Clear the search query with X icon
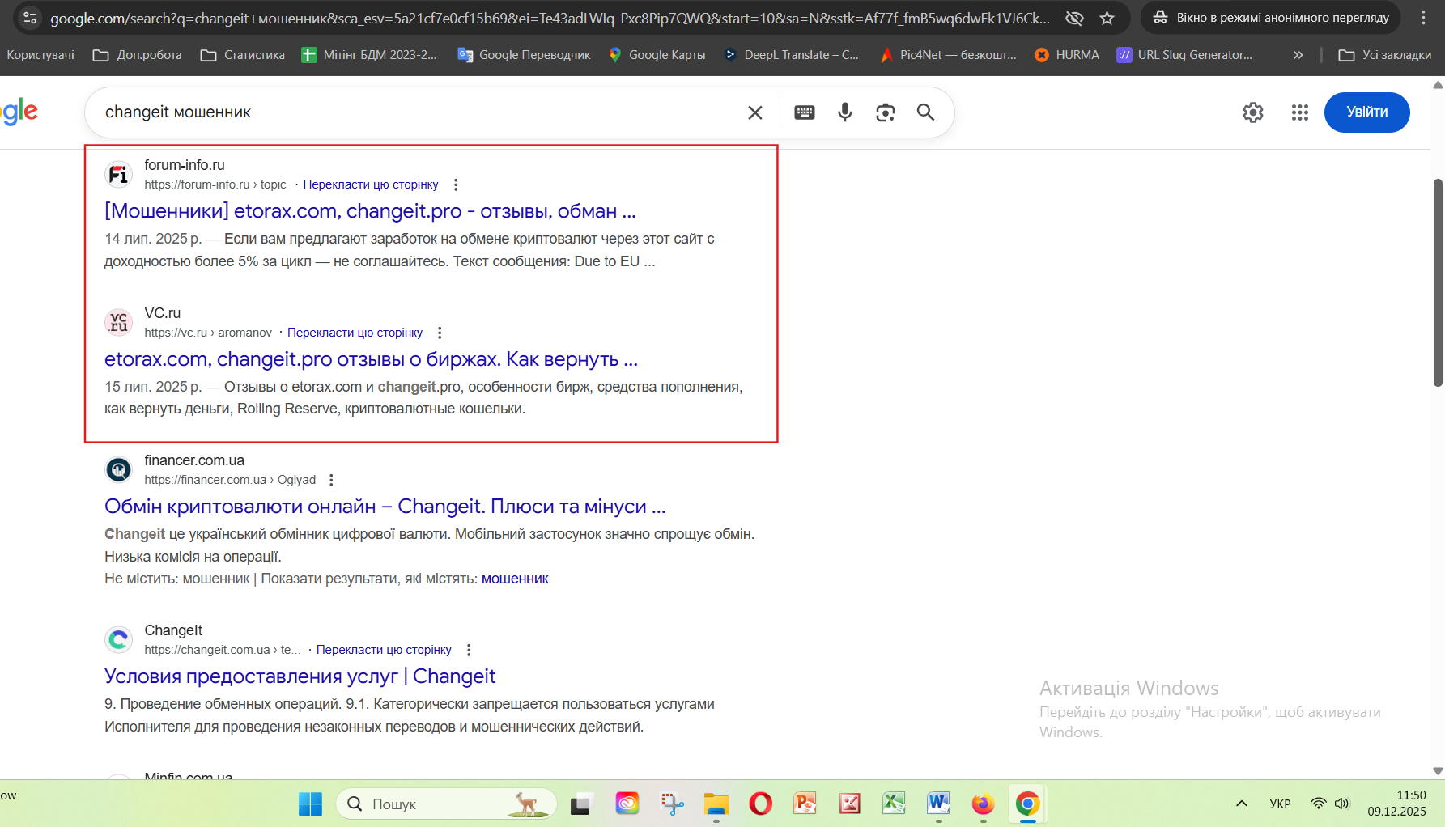 click(x=754, y=112)
